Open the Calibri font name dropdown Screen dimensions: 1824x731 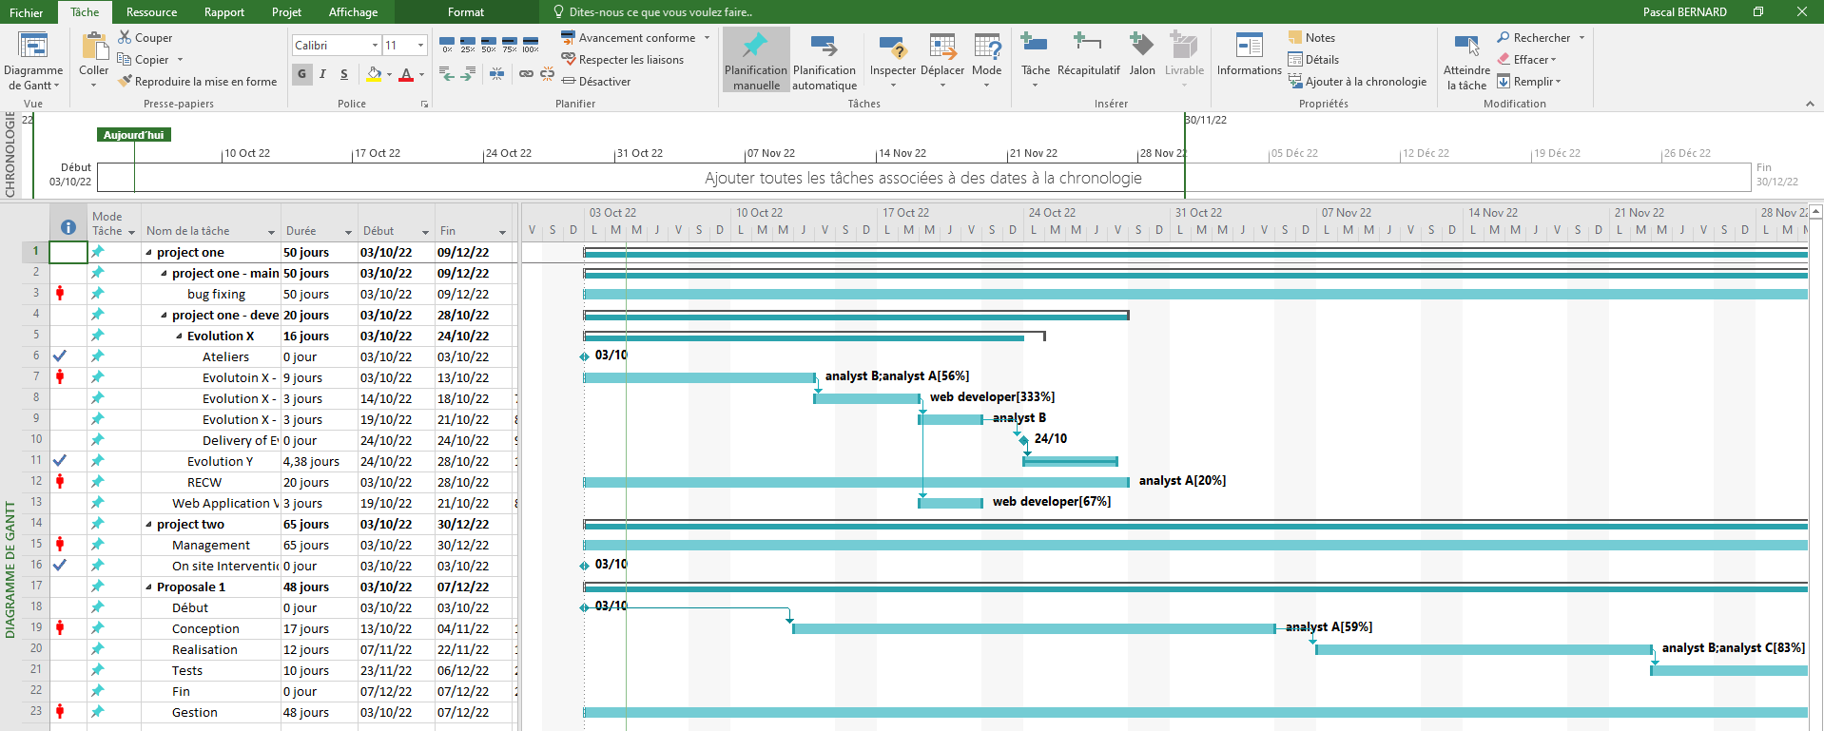coord(375,45)
